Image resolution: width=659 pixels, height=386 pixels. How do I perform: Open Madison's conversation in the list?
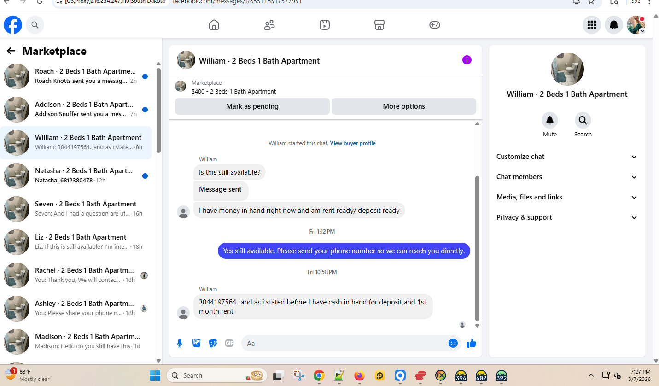click(76, 342)
